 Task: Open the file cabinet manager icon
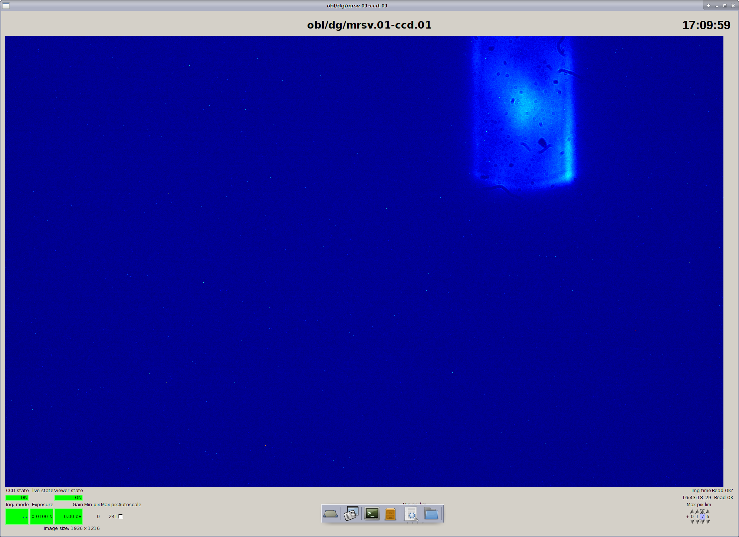pos(390,514)
